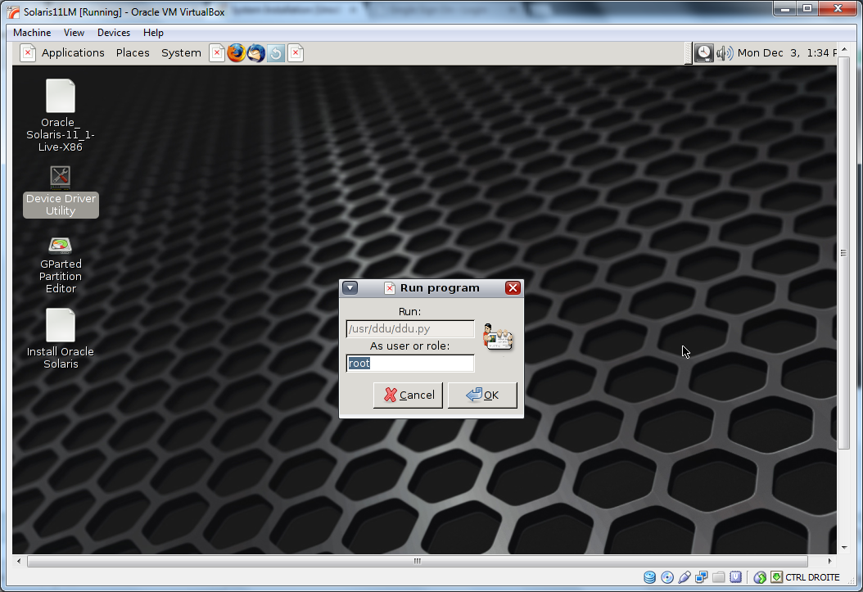
Task: Click the 'As user or role' field
Action: click(410, 364)
